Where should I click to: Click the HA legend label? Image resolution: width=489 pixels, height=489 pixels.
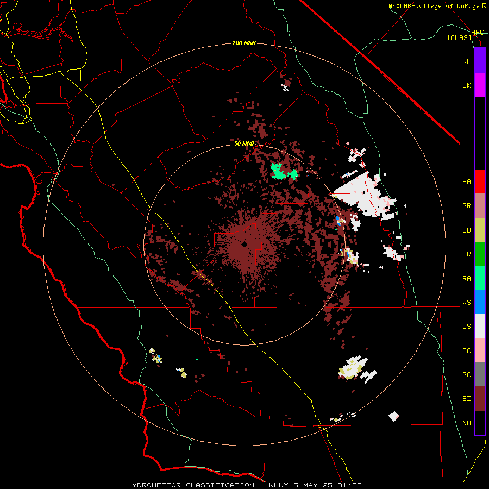[466, 182]
